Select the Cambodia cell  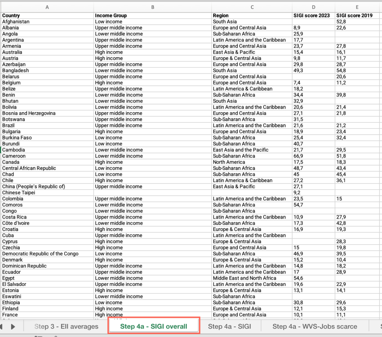[x=47, y=150]
